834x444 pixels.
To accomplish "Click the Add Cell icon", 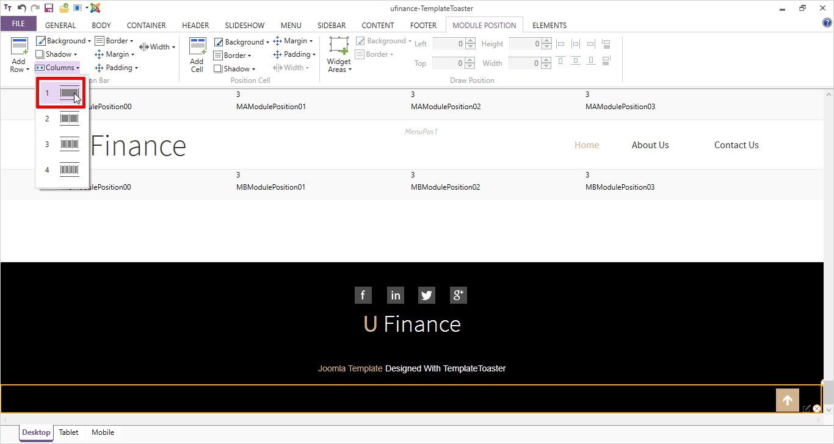I will [197, 48].
